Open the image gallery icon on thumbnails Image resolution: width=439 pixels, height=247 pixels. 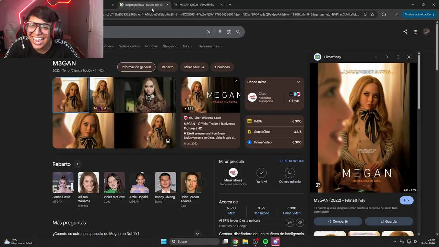[x=168, y=141]
